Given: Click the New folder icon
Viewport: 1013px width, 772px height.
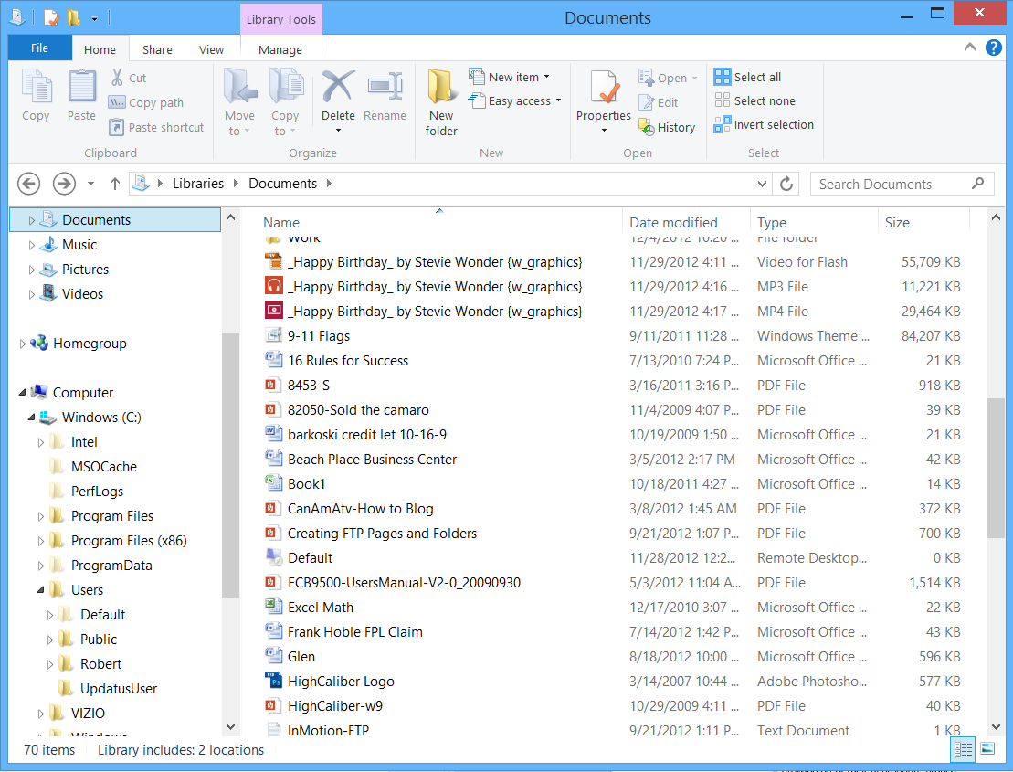Looking at the screenshot, I should pyautogui.click(x=441, y=89).
